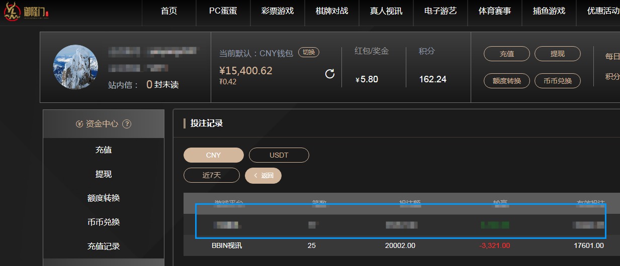This screenshot has width=620, height=266.
Task: Open the PC蛋蛋 menu item
Action: pos(223,11)
